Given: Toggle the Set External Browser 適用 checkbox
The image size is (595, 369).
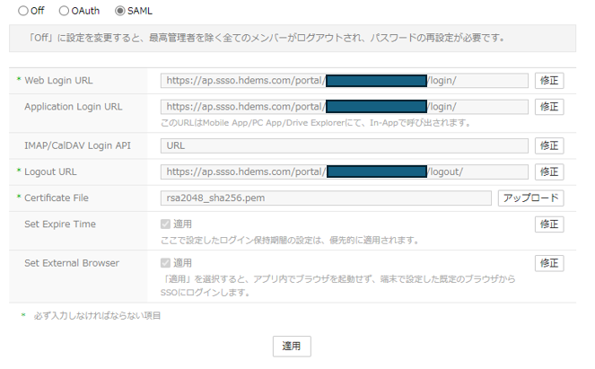Looking at the screenshot, I should coord(165,263).
